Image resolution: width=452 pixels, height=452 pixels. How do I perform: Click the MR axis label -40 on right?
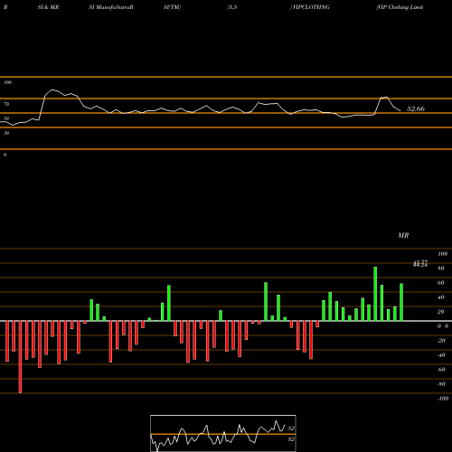(x=441, y=355)
